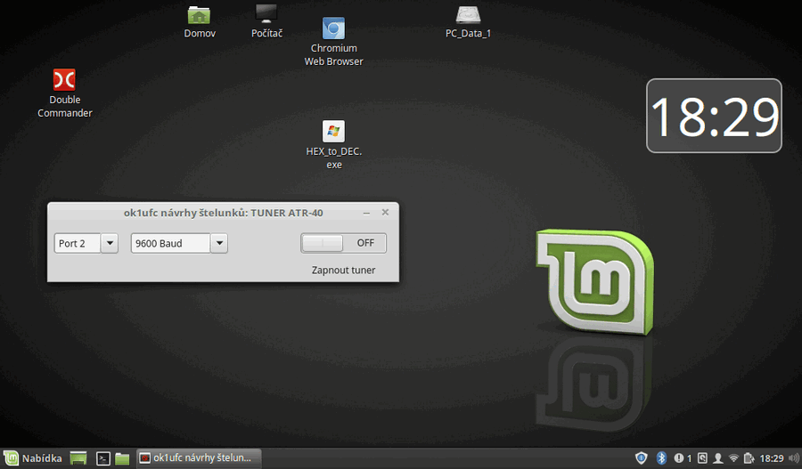Open the terminal from the panel
The height and width of the screenshot is (469, 802).
(x=103, y=458)
